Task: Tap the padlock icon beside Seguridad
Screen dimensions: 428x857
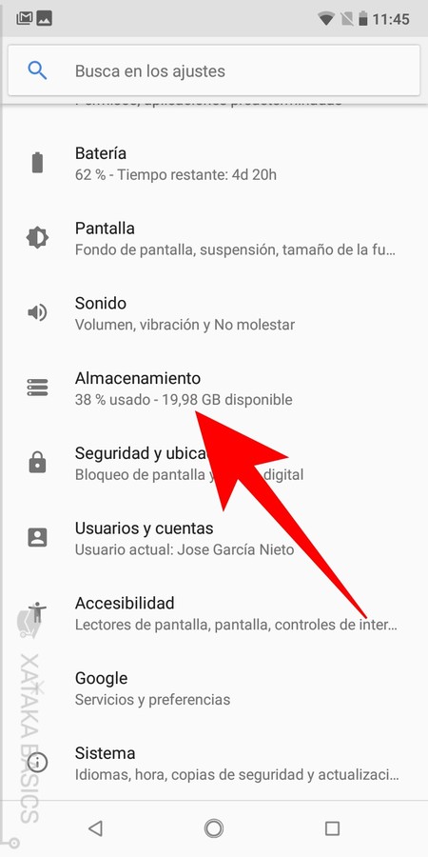Action: pyautogui.click(x=37, y=463)
